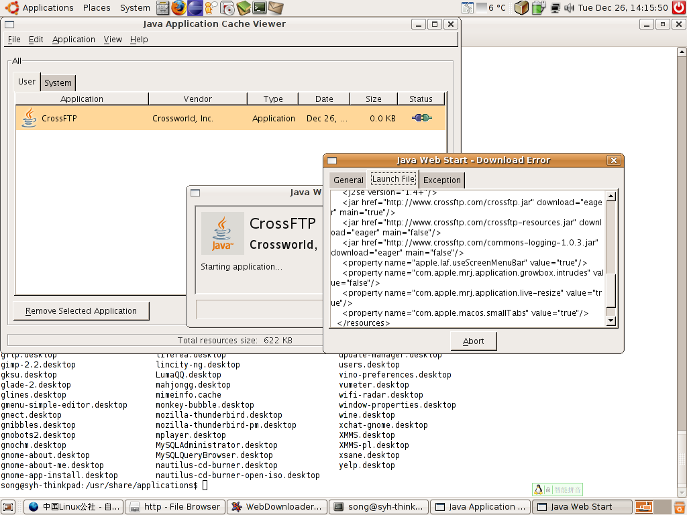687x515 pixels.
Task: Close the Download Error dialog
Action: [x=614, y=160]
